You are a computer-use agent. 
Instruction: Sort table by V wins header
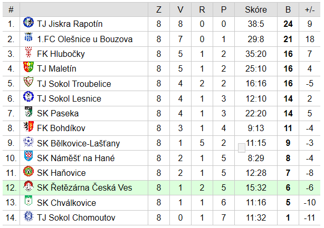pos(180,9)
